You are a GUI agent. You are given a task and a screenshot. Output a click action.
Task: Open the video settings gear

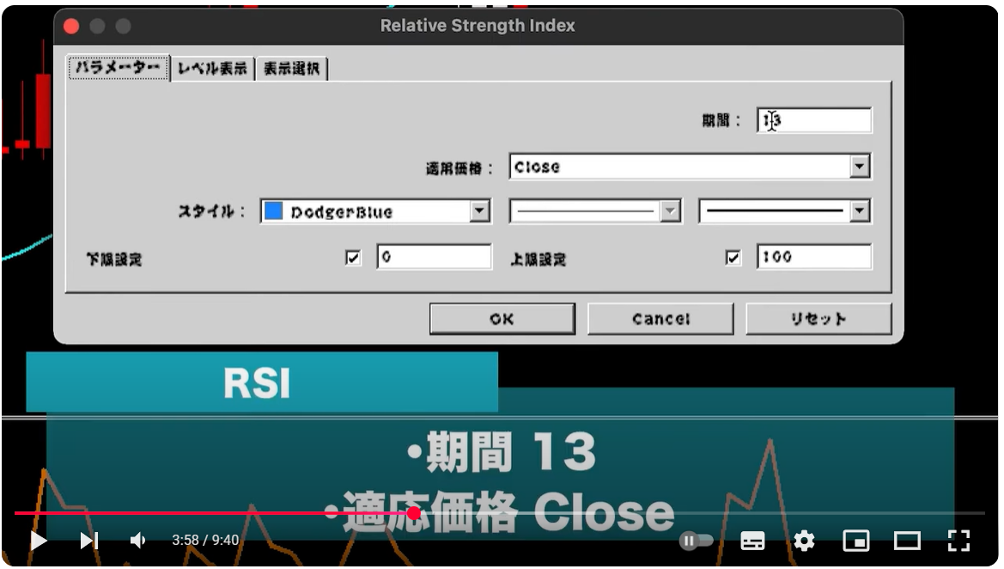pos(804,541)
